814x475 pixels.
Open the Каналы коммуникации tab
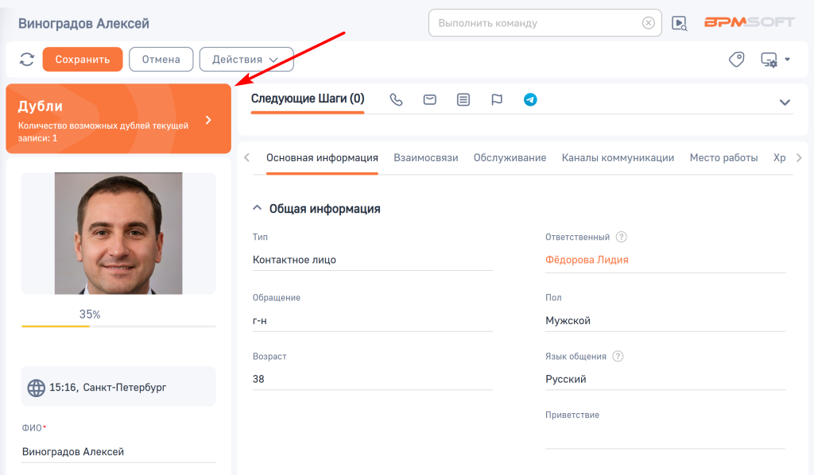pyautogui.click(x=618, y=158)
